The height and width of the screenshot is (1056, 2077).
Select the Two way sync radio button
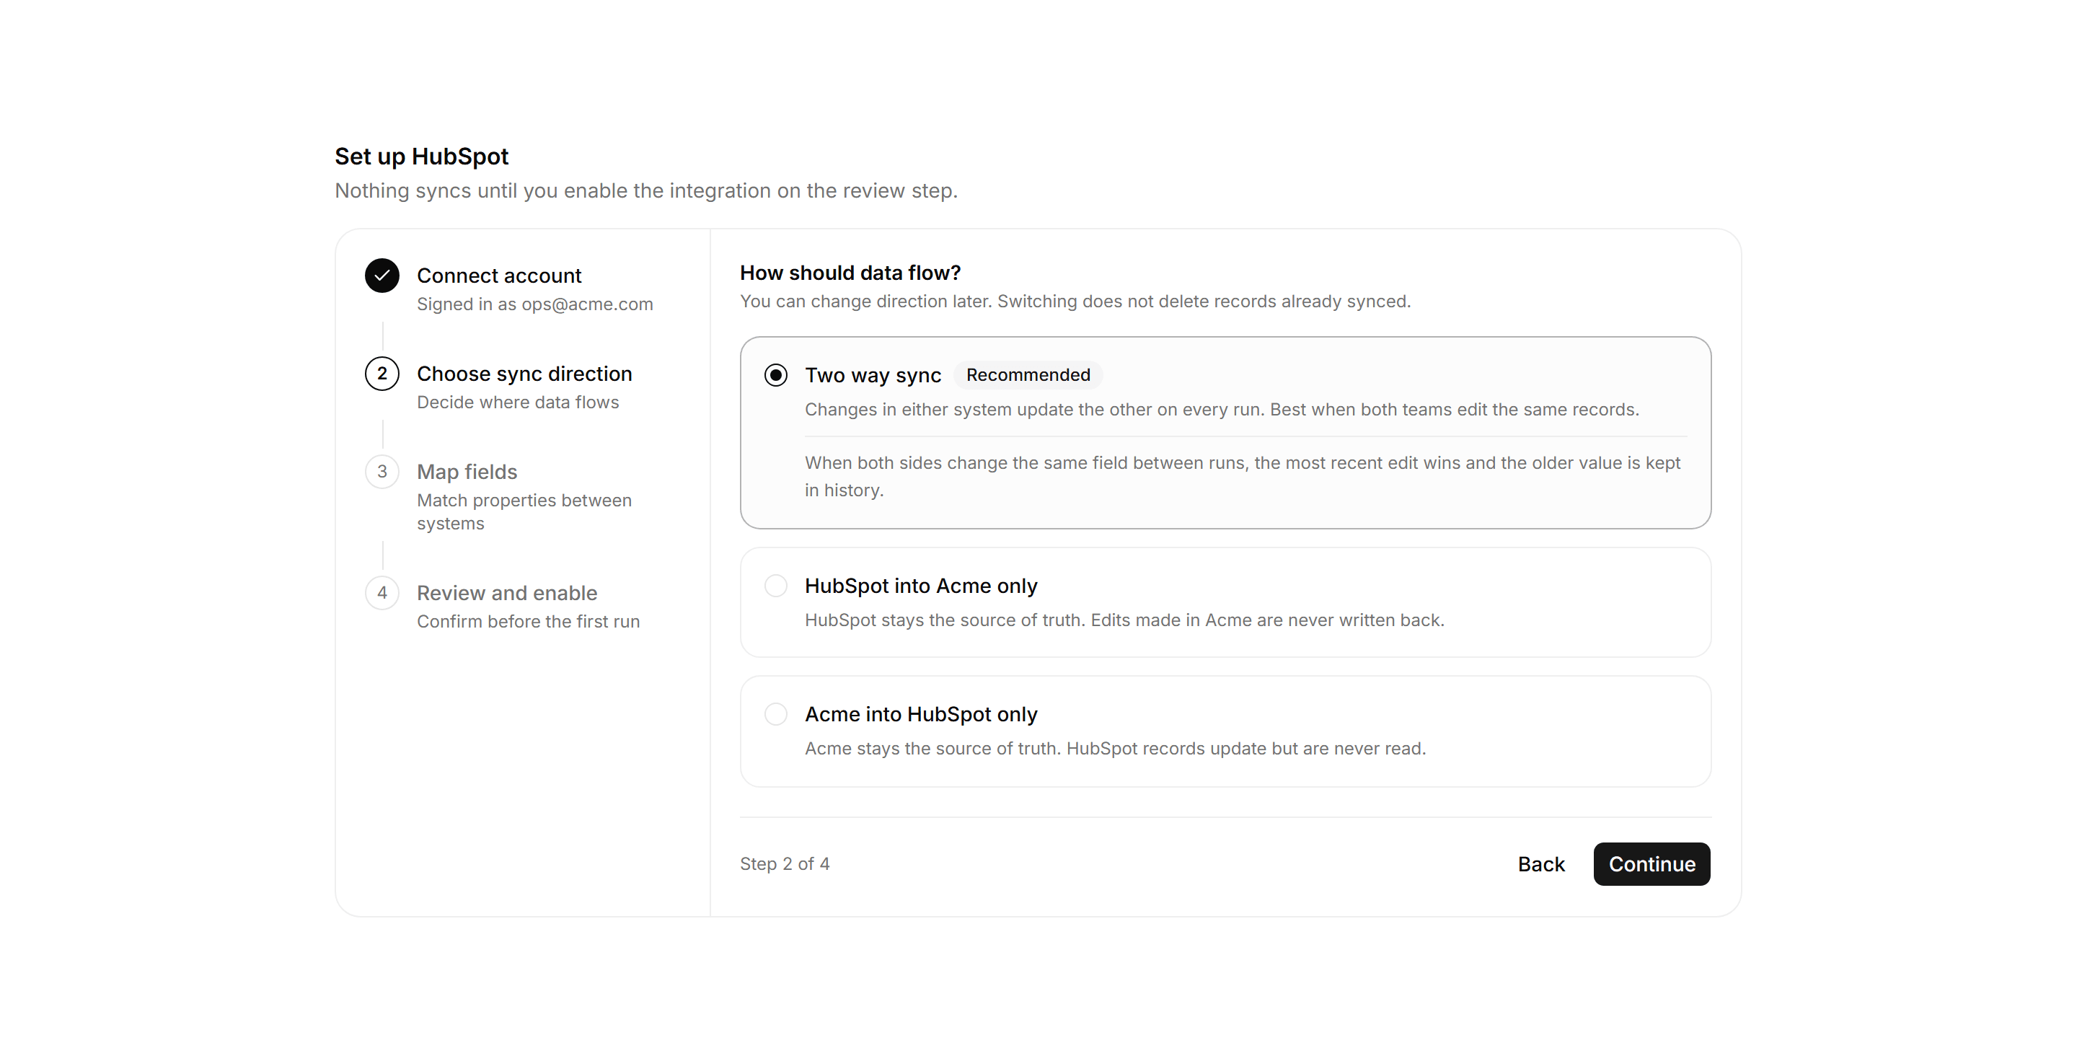(x=776, y=375)
